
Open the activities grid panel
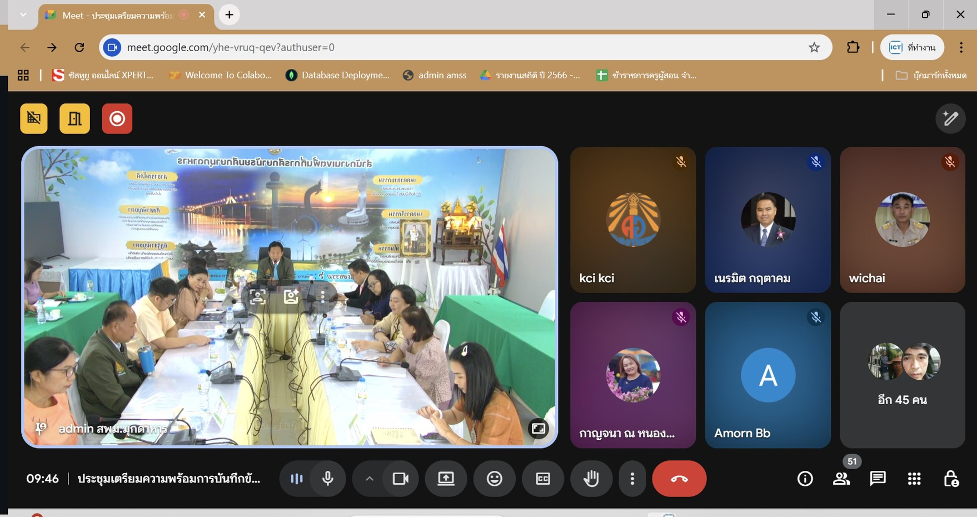click(x=914, y=479)
